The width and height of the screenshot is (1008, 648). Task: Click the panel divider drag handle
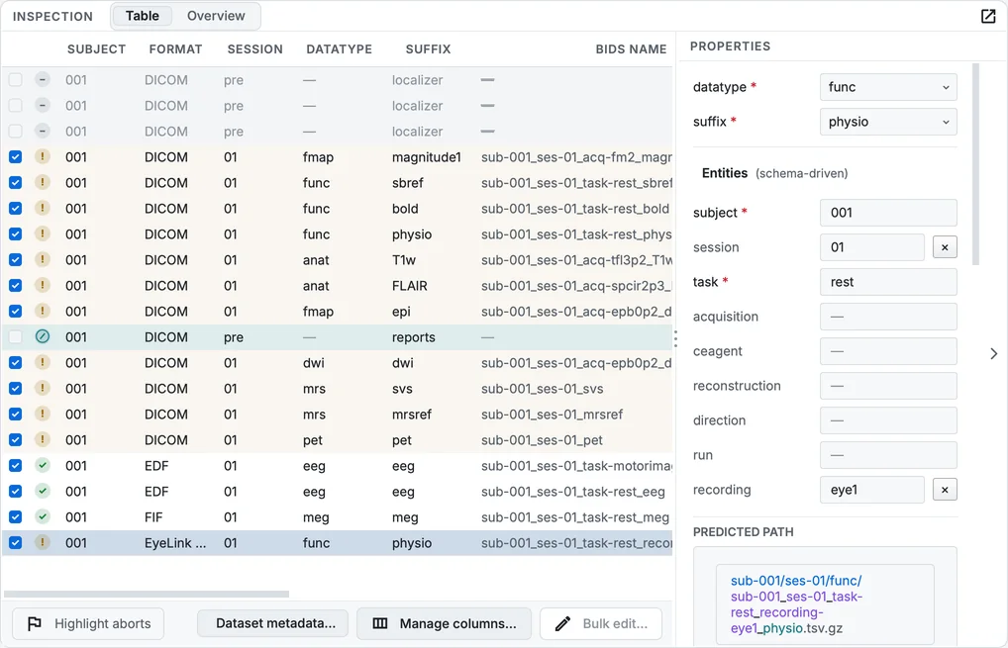pyautogui.click(x=675, y=338)
